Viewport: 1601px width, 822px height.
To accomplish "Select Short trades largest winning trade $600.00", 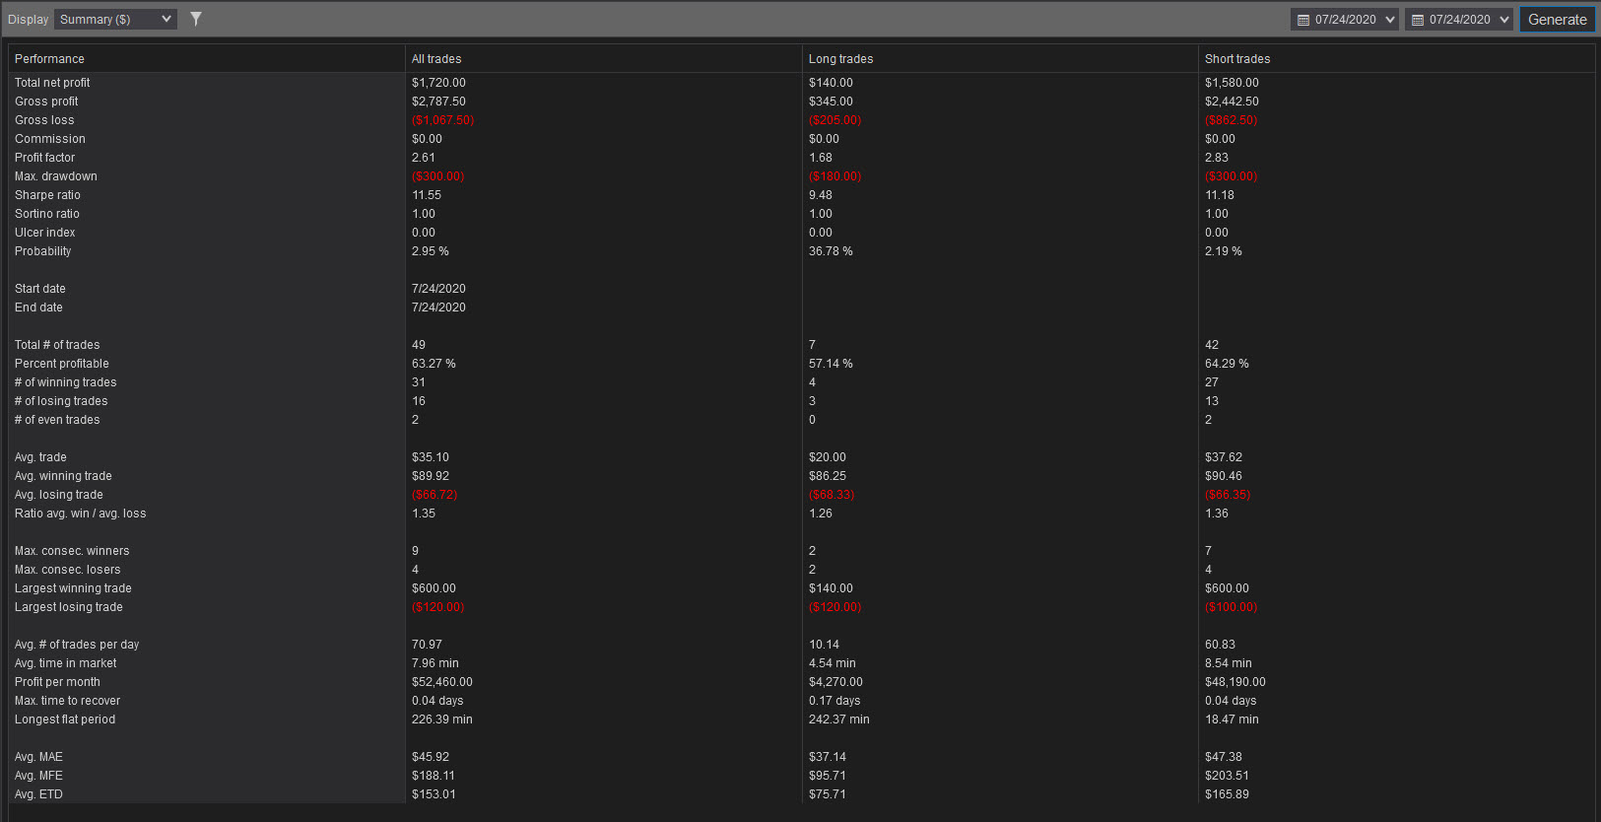I will (1227, 588).
